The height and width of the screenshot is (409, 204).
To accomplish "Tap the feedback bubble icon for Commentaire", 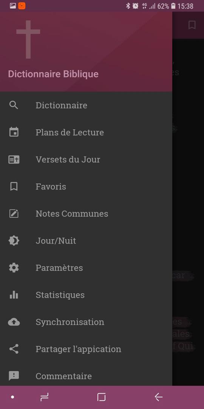I will tap(14, 376).
